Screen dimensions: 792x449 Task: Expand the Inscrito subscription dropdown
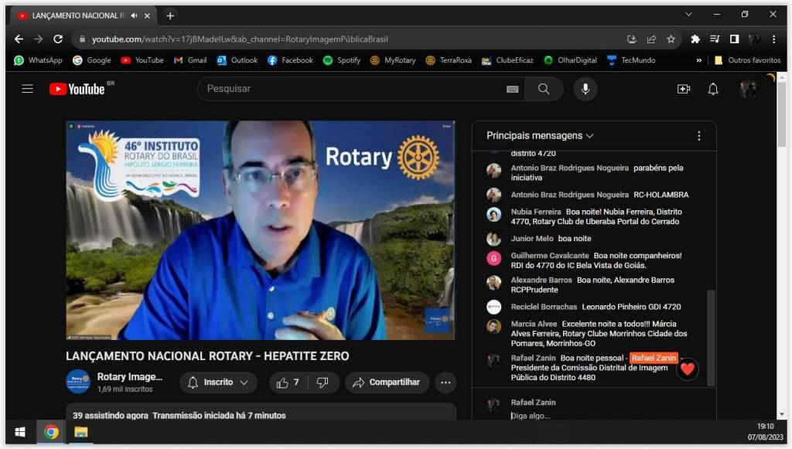(218, 383)
